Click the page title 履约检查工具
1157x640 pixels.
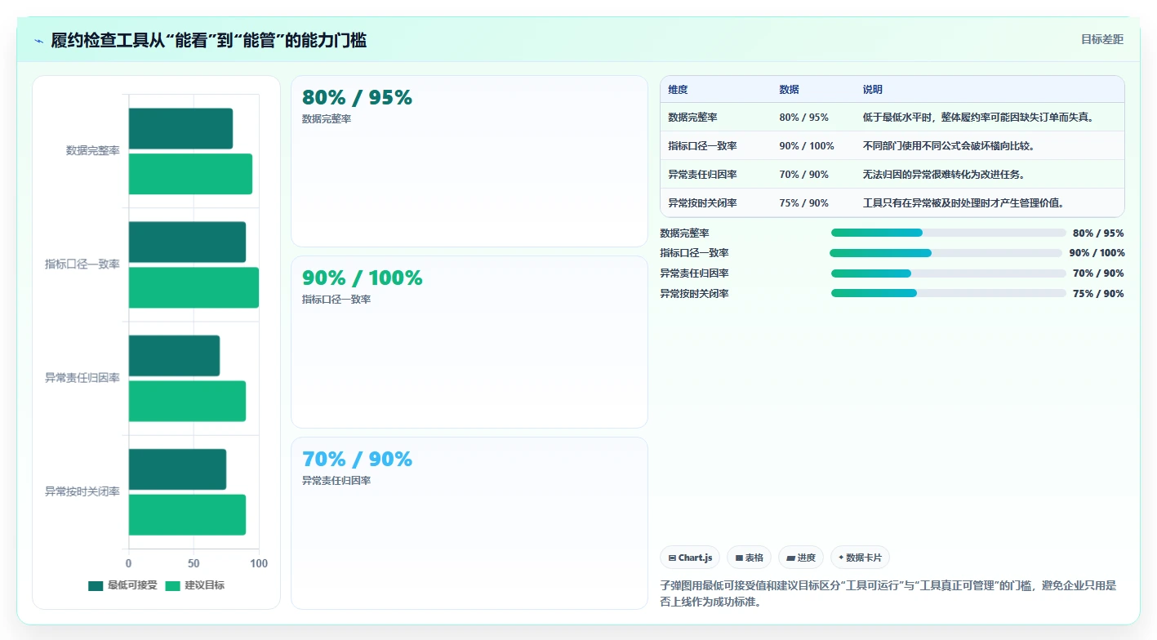coord(208,40)
